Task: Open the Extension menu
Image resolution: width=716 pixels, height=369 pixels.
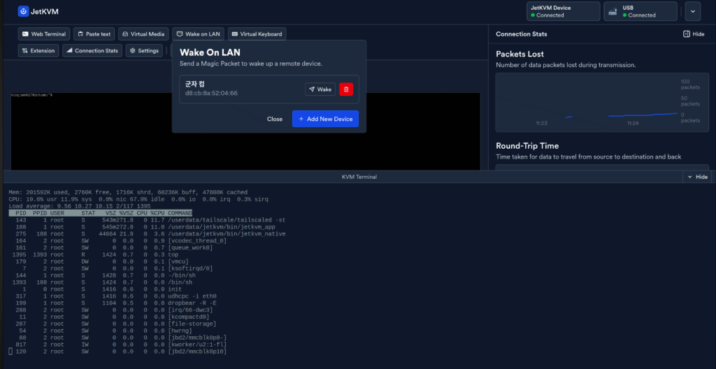Action: point(38,51)
